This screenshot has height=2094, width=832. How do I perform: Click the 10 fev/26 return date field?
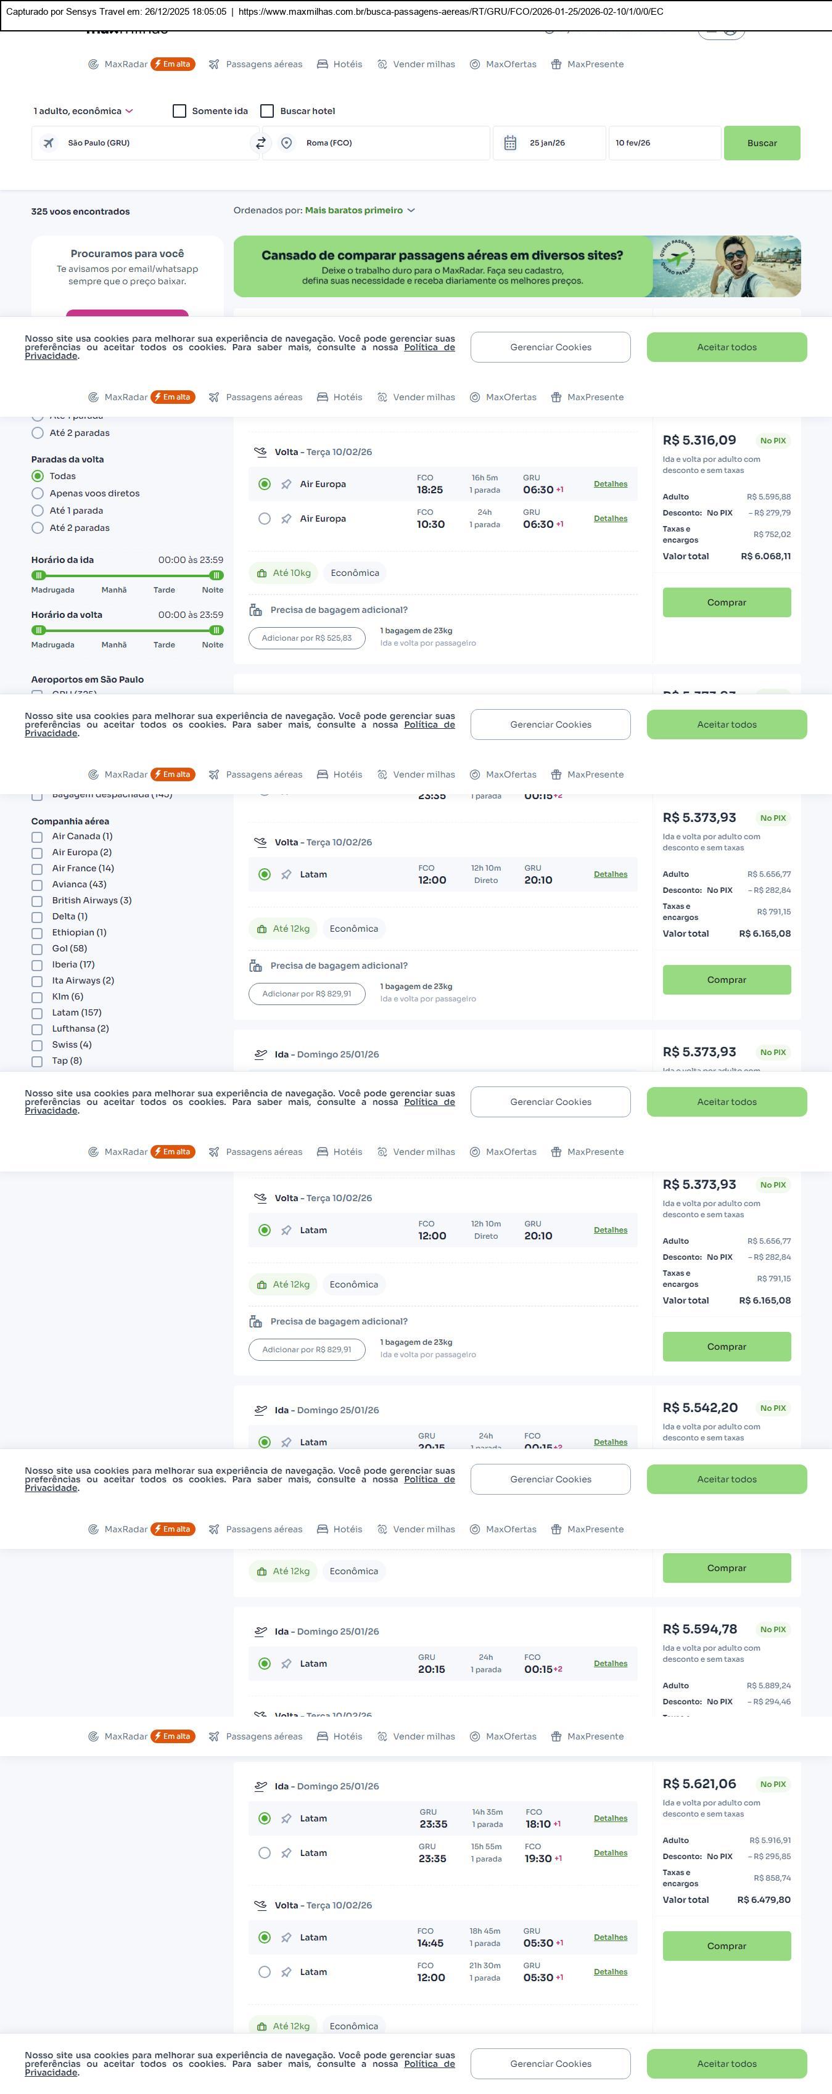click(x=664, y=143)
